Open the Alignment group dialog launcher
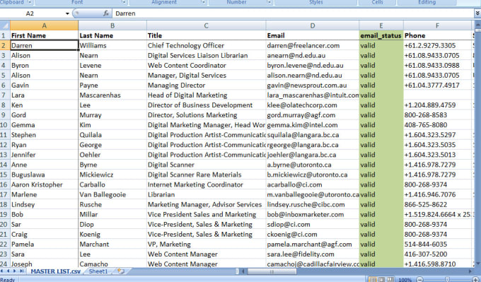 pyautogui.click(x=203, y=2)
